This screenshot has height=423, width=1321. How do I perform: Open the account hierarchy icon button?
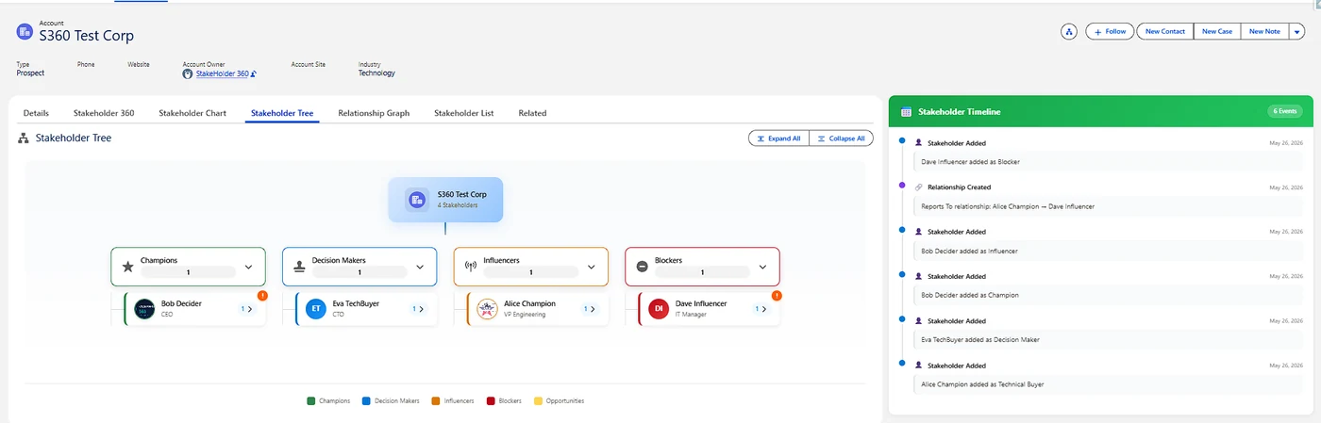(1069, 32)
